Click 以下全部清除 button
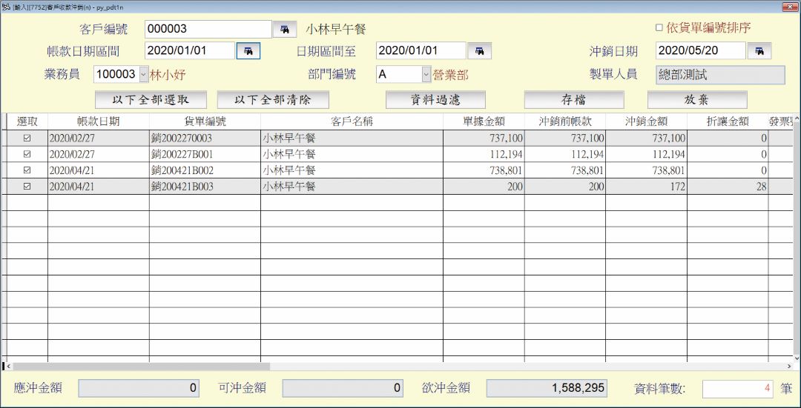The image size is (801, 408). click(x=273, y=99)
